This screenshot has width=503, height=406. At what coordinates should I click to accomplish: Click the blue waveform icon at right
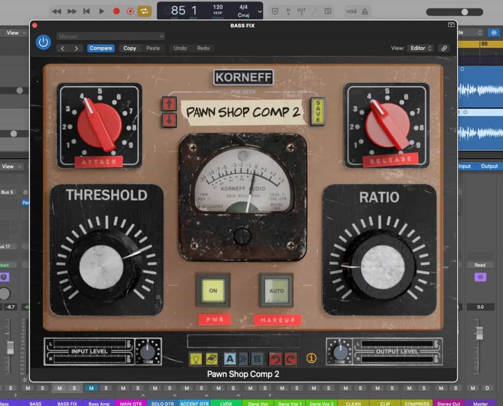point(494,32)
